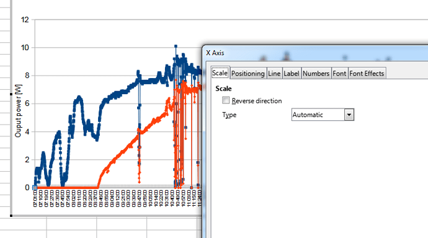Open the Positioning tab
The width and height of the screenshot is (428, 238).
pyautogui.click(x=248, y=74)
